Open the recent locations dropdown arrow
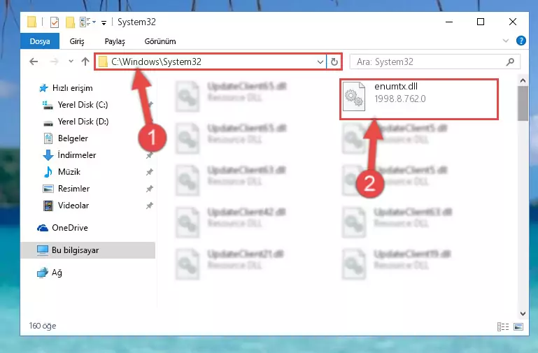Screen dimensions: 538x353 tap(71, 62)
